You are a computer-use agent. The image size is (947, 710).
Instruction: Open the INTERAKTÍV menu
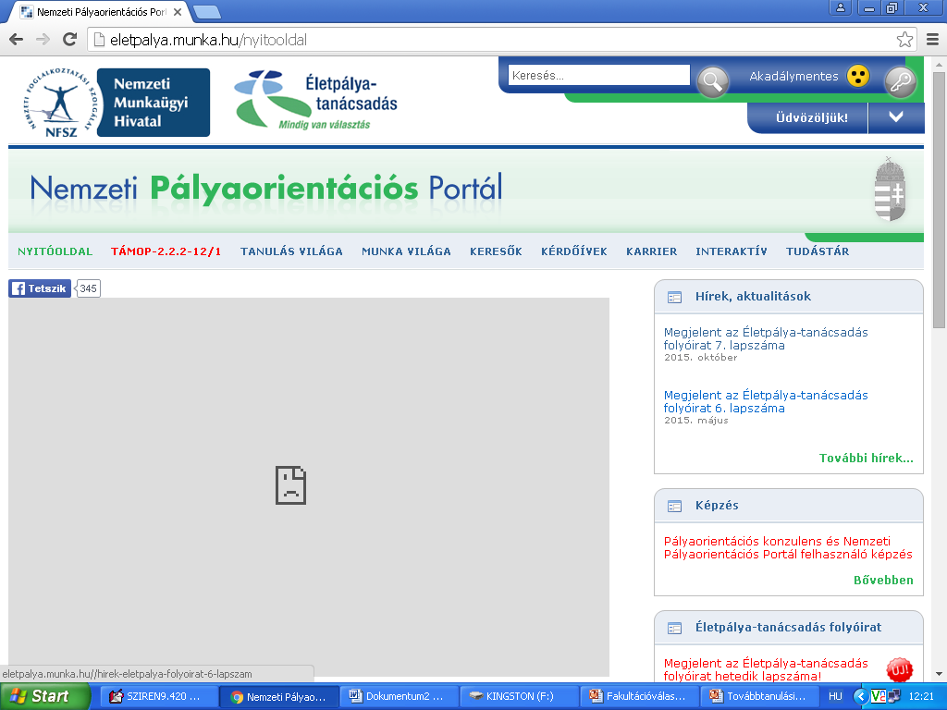coord(731,251)
